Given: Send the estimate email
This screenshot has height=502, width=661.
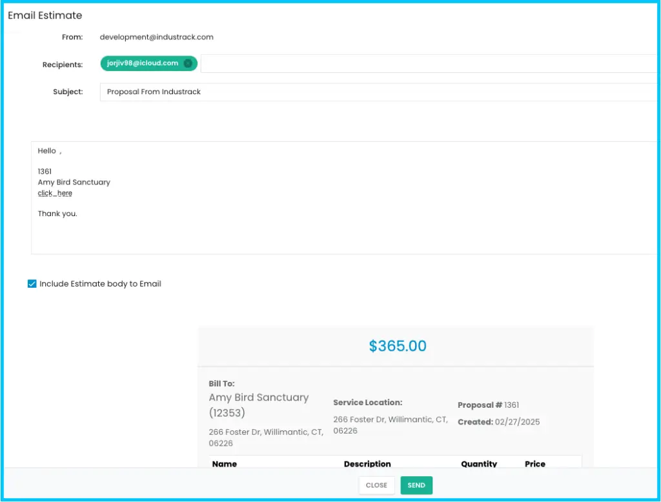Looking at the screenshot, I should pos(416,485).
